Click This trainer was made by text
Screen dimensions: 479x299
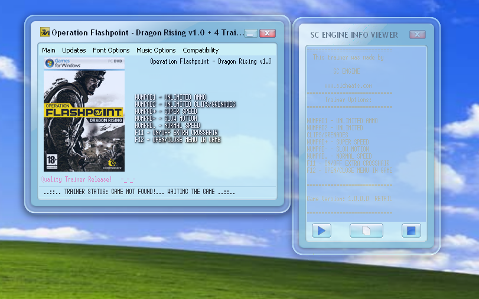pos(348,57)
